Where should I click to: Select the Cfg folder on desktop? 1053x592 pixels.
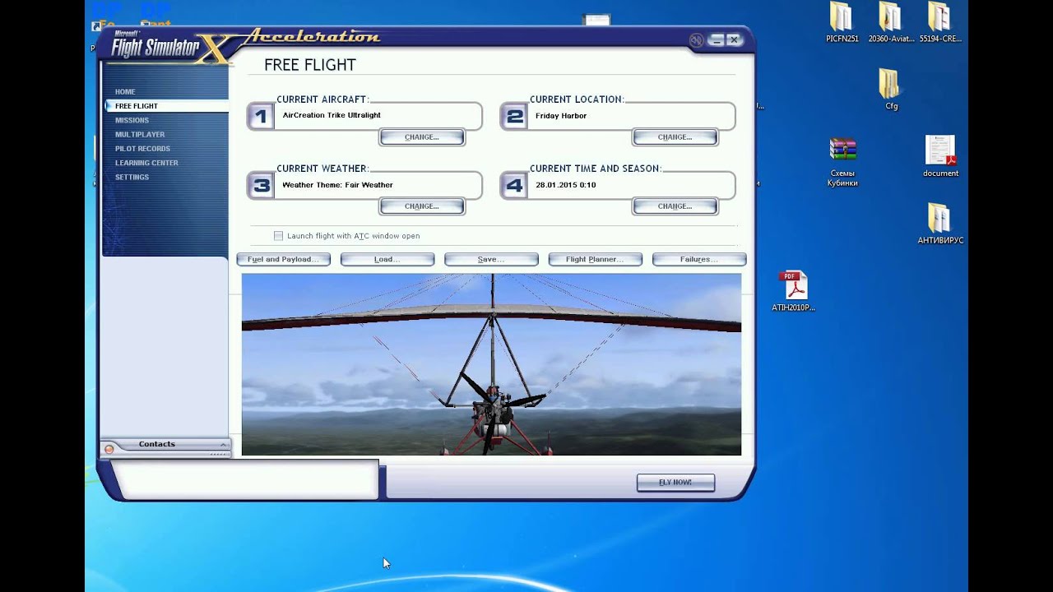pos(890,90)
